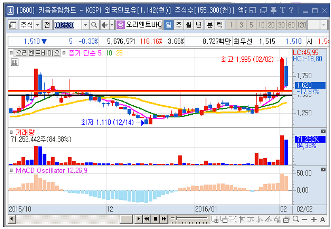Image resolution: width=331 pixels, height=229 pixels.
Task: Click the 오리엔트바이오 chart legend button
Action: click(37, 52)
